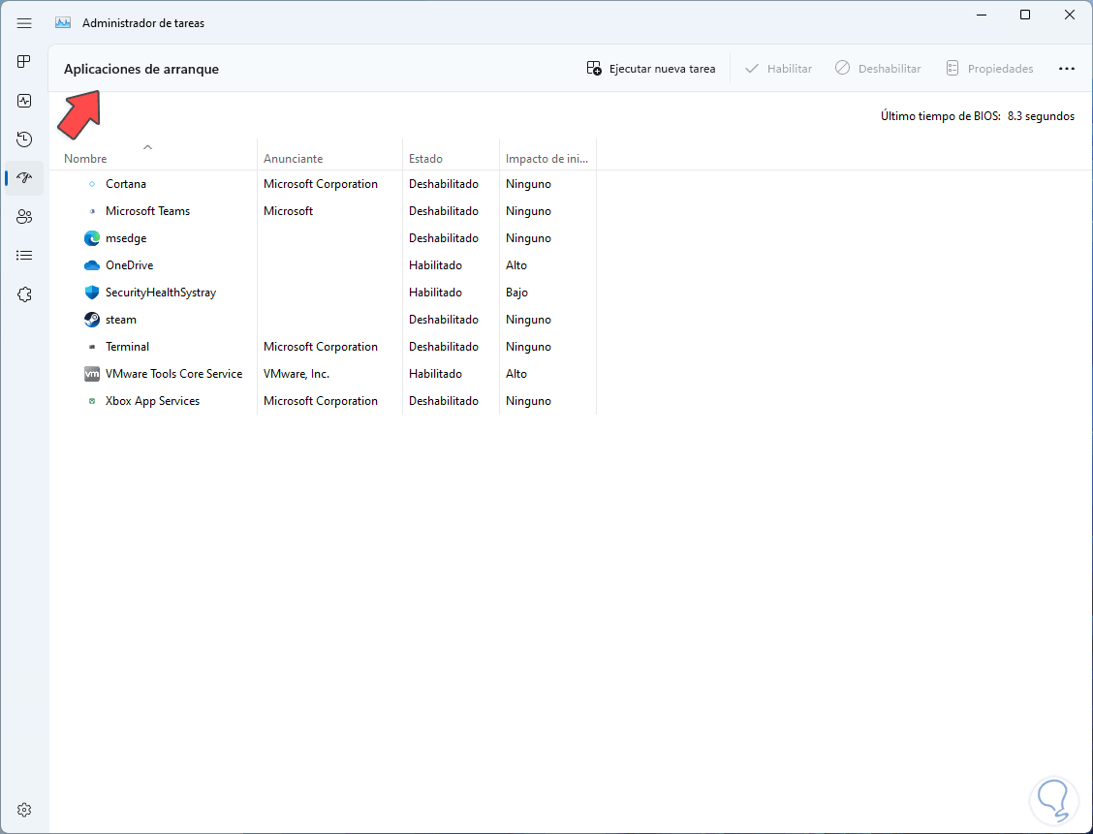The image size is (1093, 834).
Task: Open the hamburger navigation menu
Action: pyautogui.click(x=24, y=23)
